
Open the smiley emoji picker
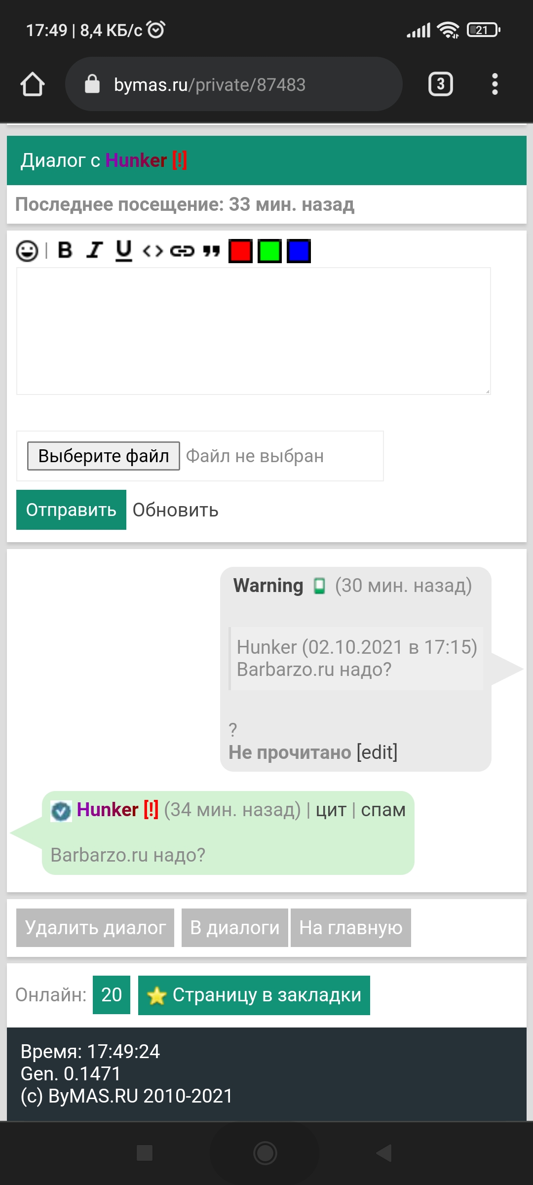pos(27,251)
